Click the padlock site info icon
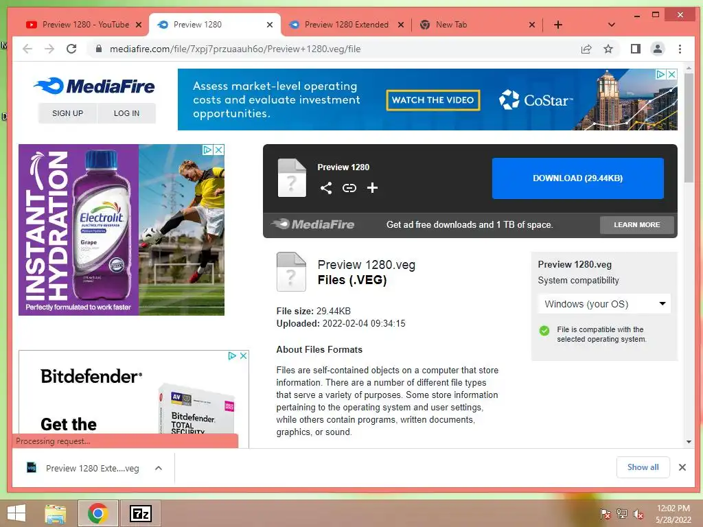The width and height of the screenshot is (703, 527). [99, 49]
